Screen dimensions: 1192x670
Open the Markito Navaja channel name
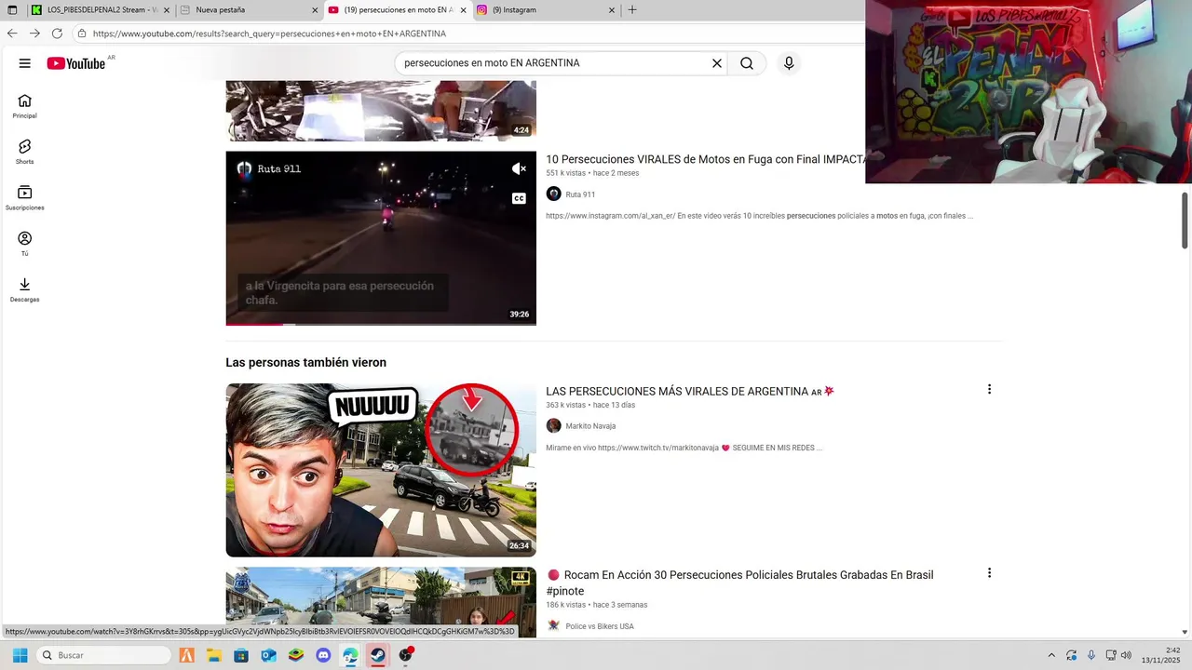click(x=590, y=426)
